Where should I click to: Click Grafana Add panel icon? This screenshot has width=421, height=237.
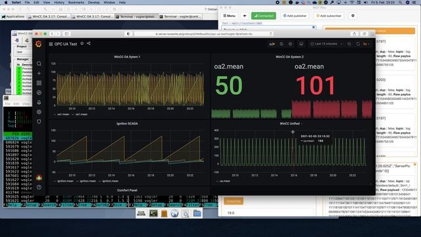[x=272, y=44]
